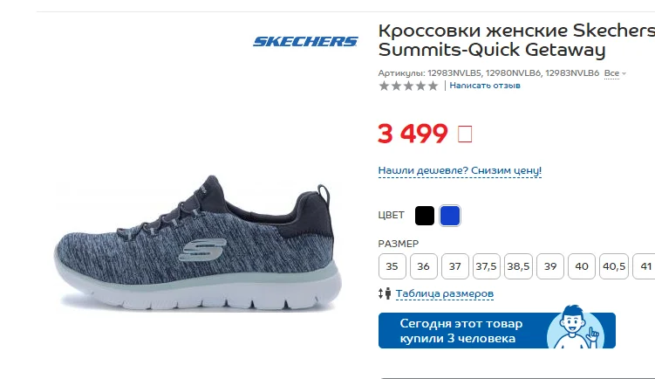
Task: Click the sneaker product image
Action: coord(198,243)
